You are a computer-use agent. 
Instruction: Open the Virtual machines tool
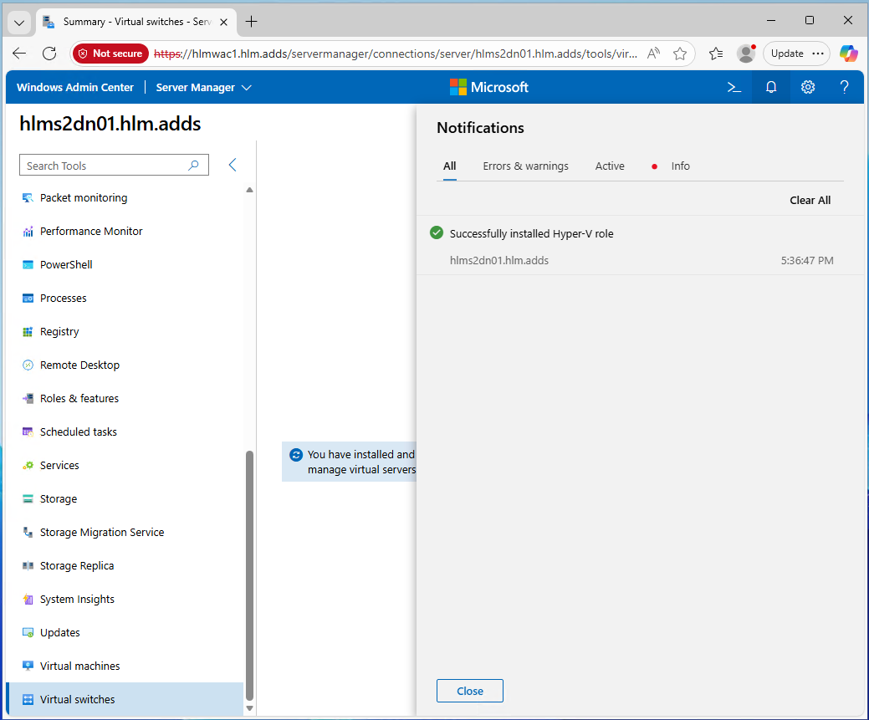79,666
